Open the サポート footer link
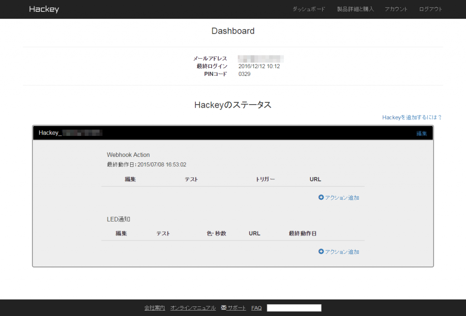Screen dimensions: 466x316 tap(237, 308)
